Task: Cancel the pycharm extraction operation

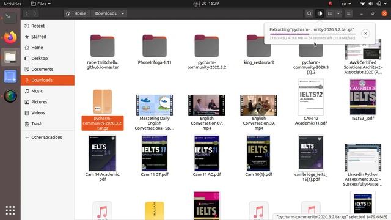Action: [365, 34]
